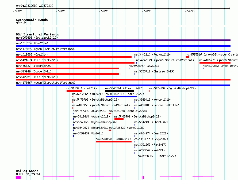Open esv2738322 (Wong2012b) label
This screenshot has height=180, width=238.
[x=127, y=128]
